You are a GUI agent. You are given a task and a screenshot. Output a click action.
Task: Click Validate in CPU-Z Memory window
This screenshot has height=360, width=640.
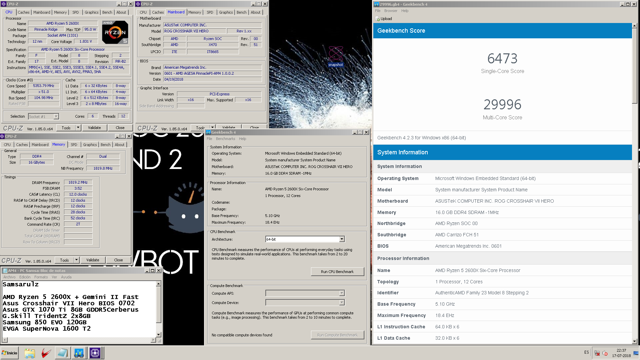(93, 260)
